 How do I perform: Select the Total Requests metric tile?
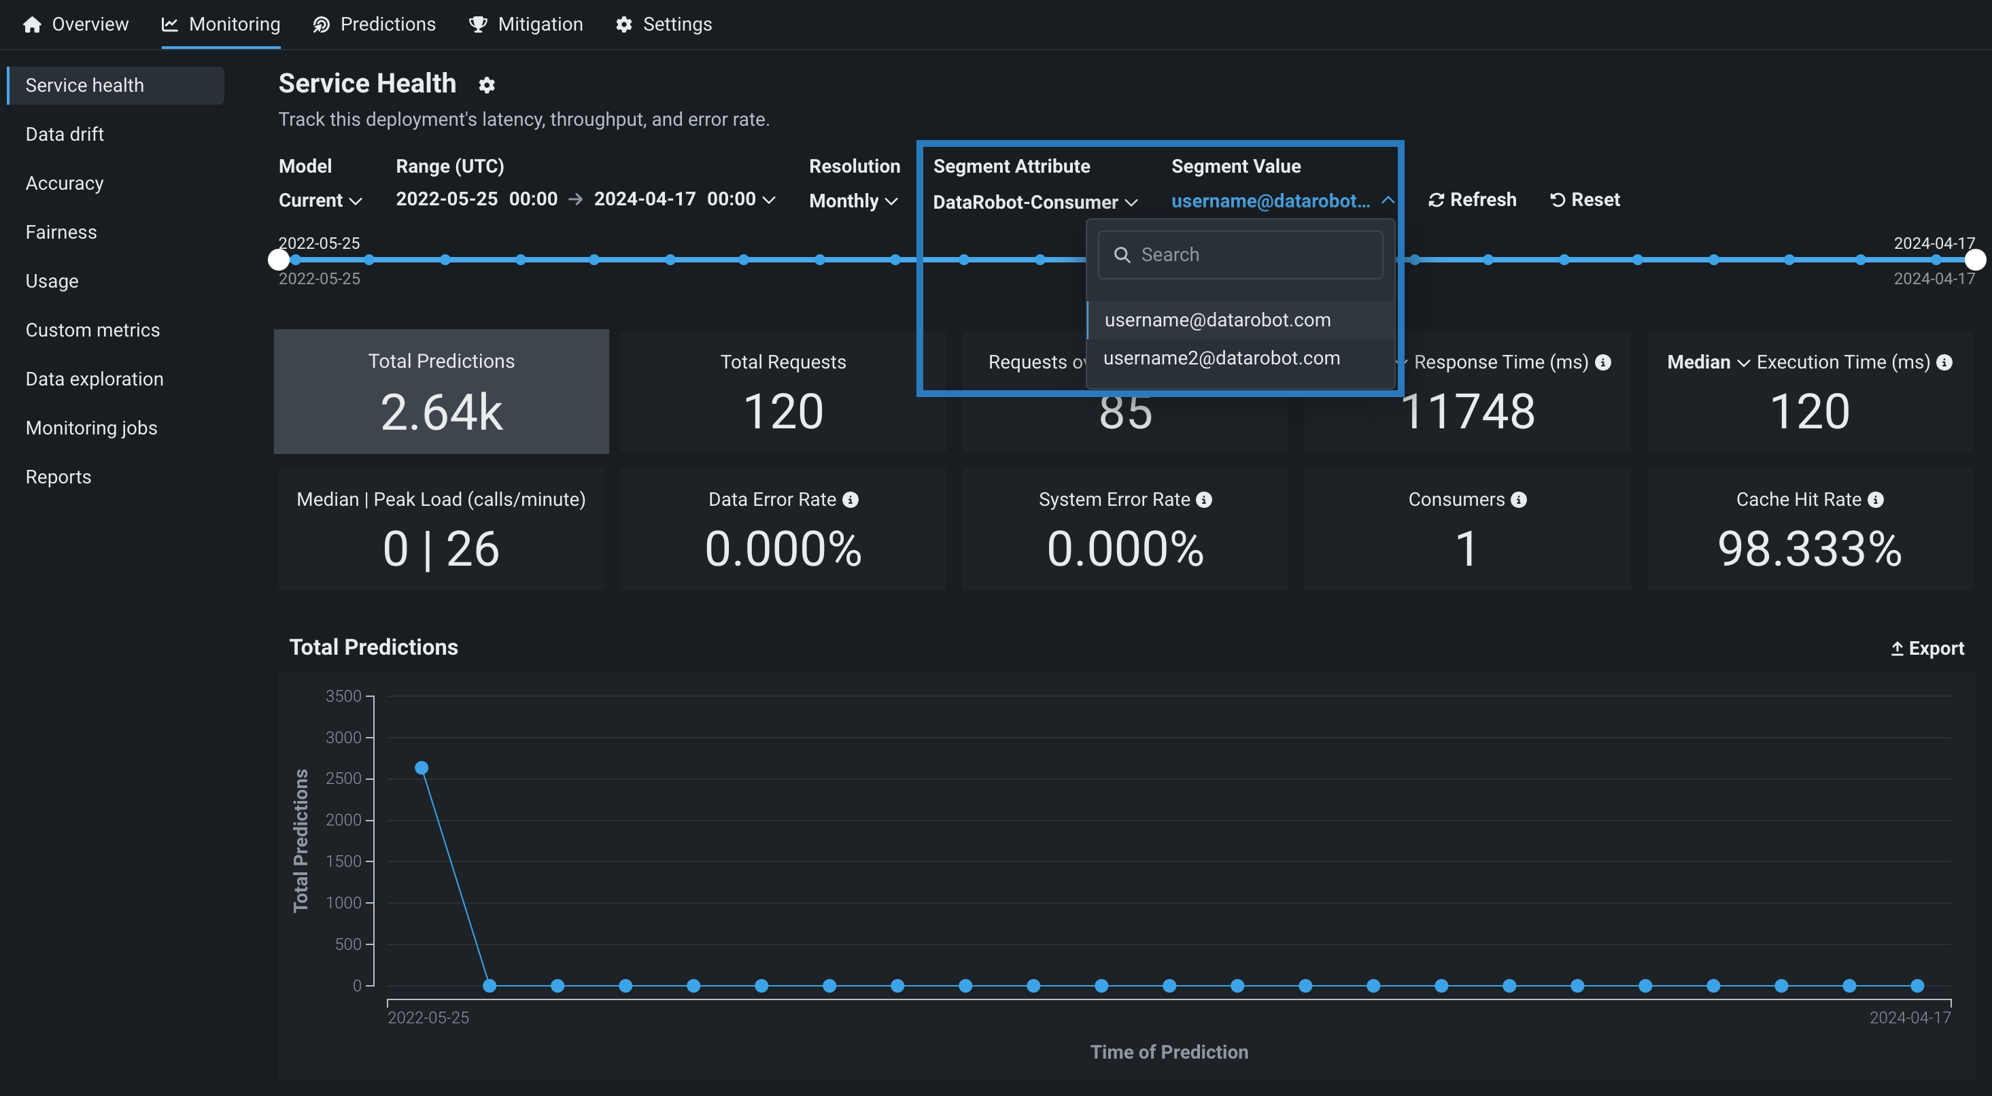point(783,392)
